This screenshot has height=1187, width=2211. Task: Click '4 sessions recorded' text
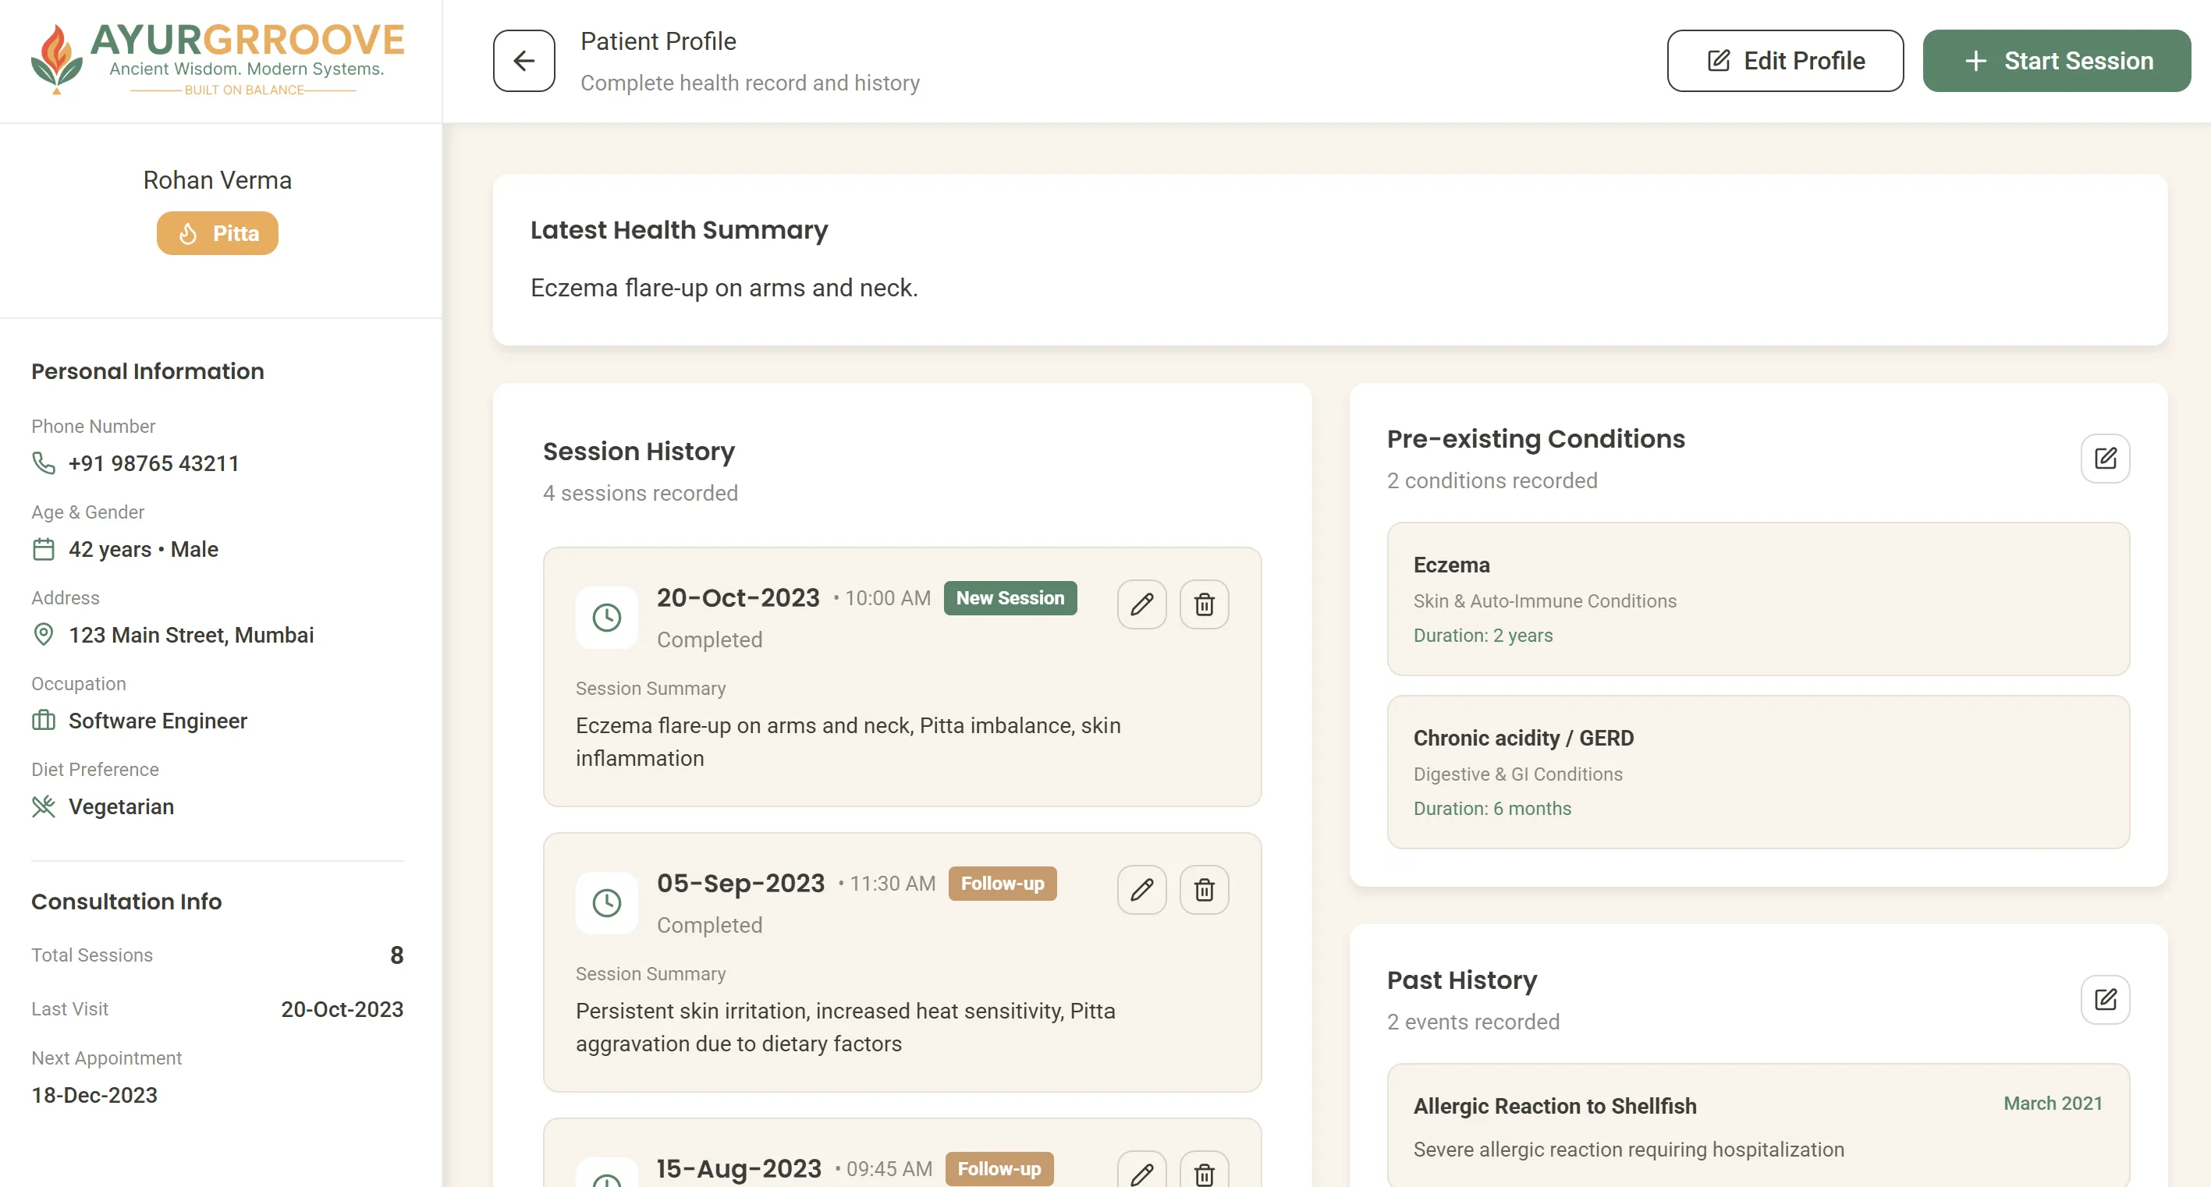(641, 494)
